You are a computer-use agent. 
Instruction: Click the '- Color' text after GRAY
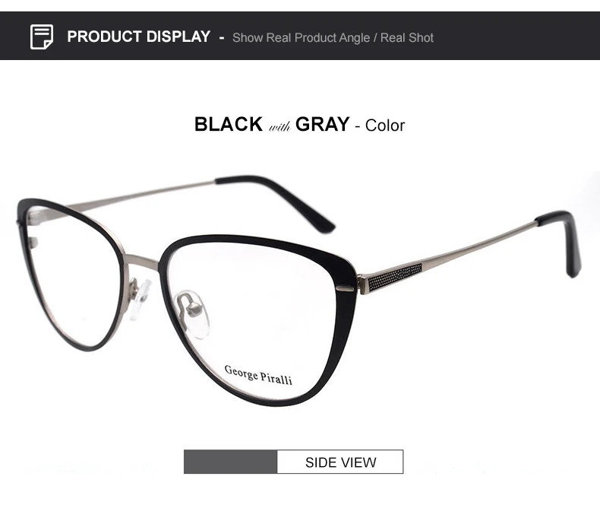pyautogui.click(x=380, y=125)
